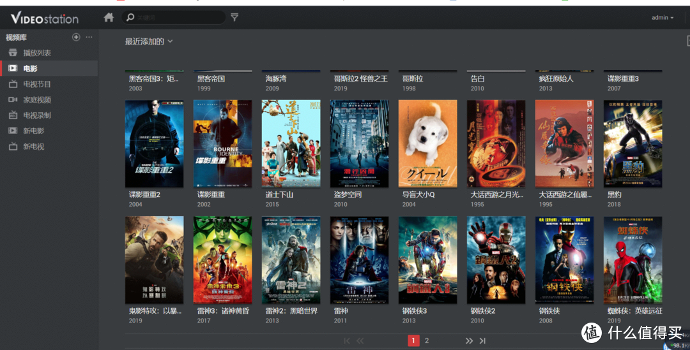Open the 雷神 2011 poster
This screenshot has width=690, height=350.
tap(359, 259)
